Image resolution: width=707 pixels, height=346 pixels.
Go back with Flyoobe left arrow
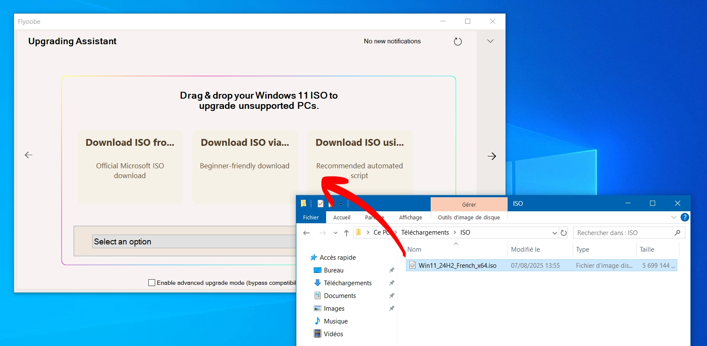pos(28,155)
